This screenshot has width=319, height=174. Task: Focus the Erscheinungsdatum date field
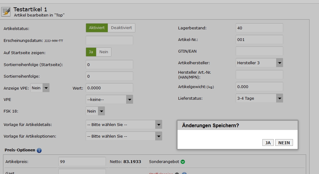click(109, 40)
